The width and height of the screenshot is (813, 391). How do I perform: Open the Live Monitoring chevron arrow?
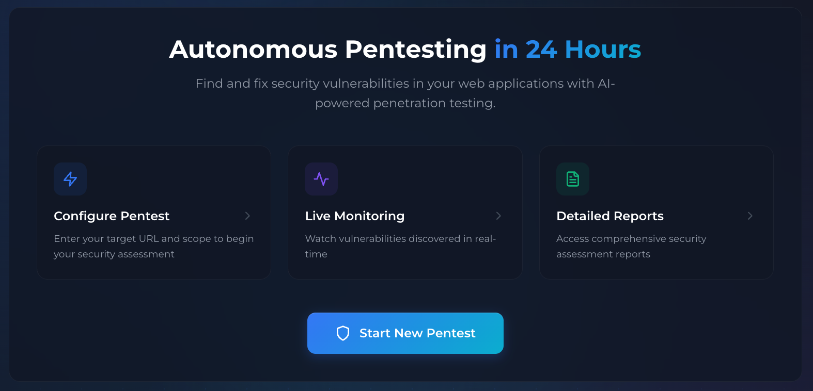click(498, 216)
